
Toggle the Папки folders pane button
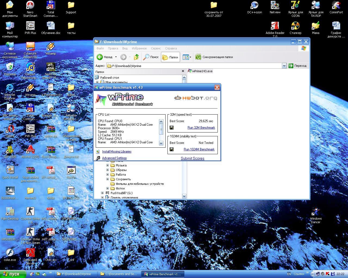tap(170, 57)
